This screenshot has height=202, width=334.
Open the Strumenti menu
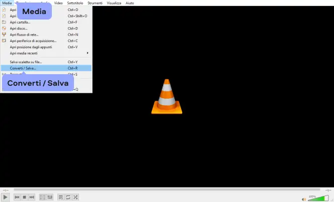(95, 3)
